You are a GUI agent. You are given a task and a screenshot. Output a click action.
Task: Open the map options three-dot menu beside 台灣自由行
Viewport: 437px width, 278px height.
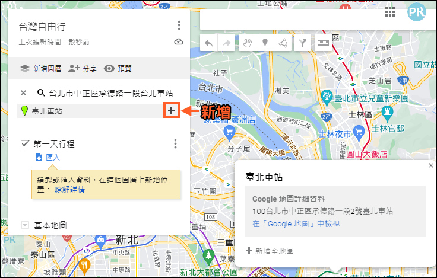pyautogui.click(x=179, y=25)
